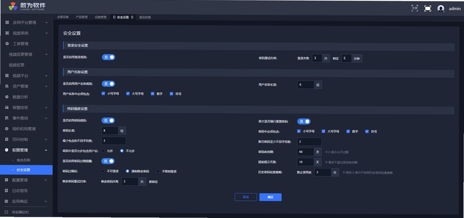Expand the 视频系统 menu chevron
Image resolution: width=464 pixels, height=218 pixels.
click(46, 33)
